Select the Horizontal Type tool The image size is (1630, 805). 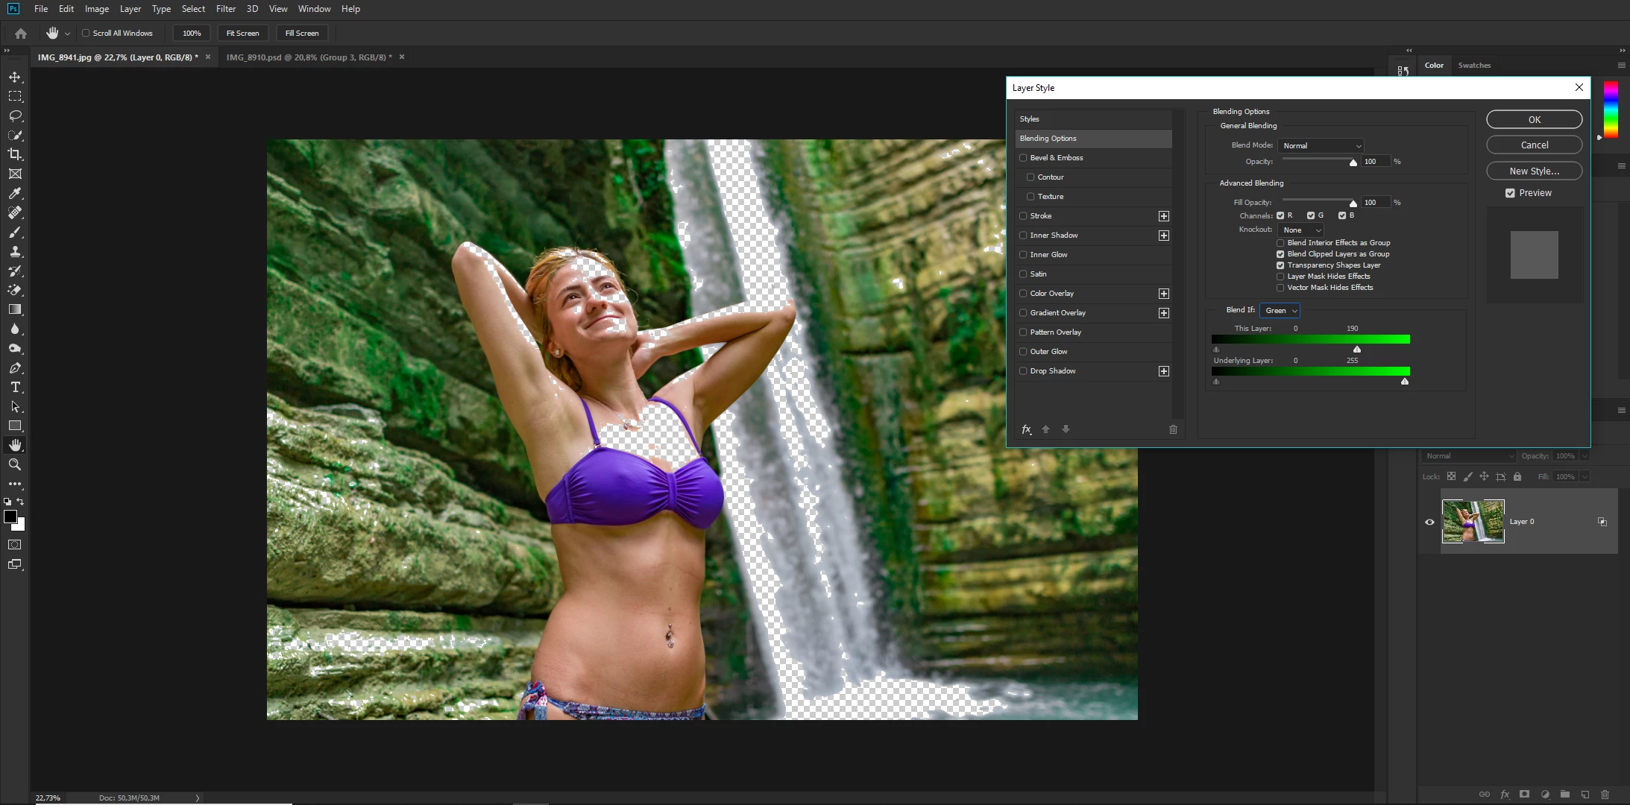(x=15, y=387)
